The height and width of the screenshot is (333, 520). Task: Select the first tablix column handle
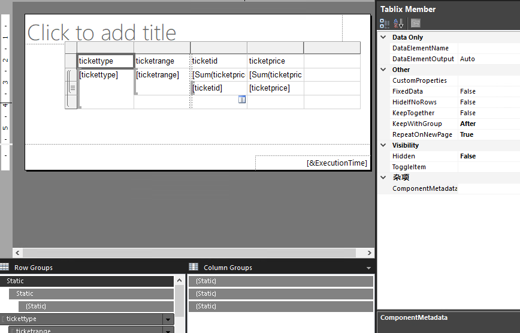coord(105,48)
